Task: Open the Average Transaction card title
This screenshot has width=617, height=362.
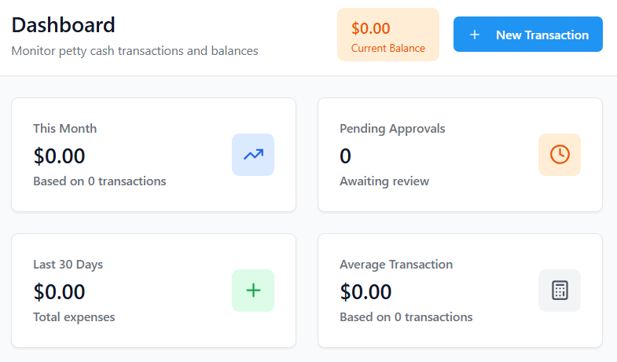Action: coord(396,264)
